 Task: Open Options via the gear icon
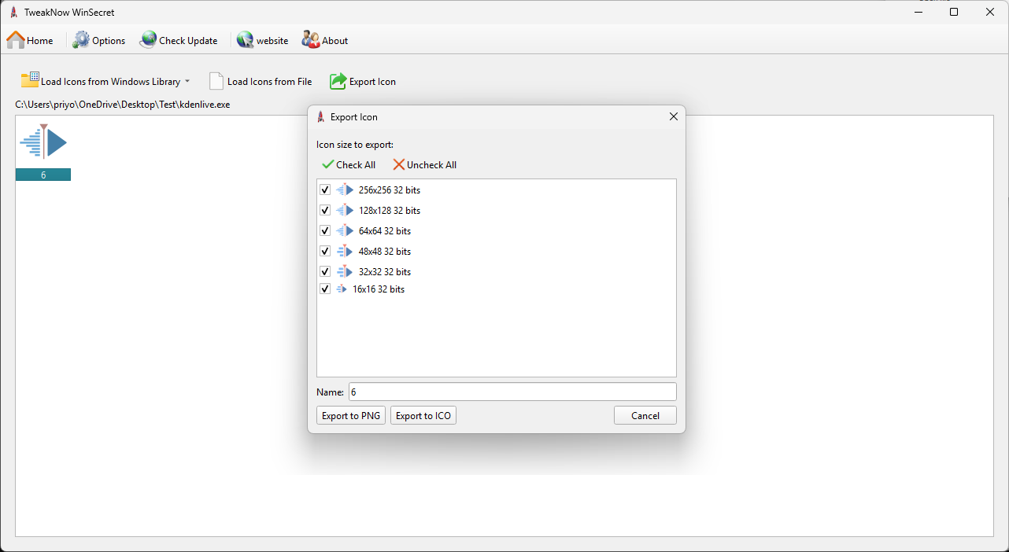click(x=82, y=40)
